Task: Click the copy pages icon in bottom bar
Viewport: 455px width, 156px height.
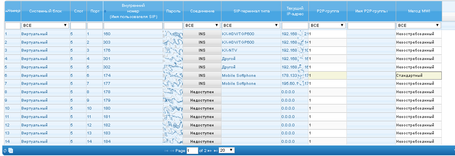Action: coord(11,150)
